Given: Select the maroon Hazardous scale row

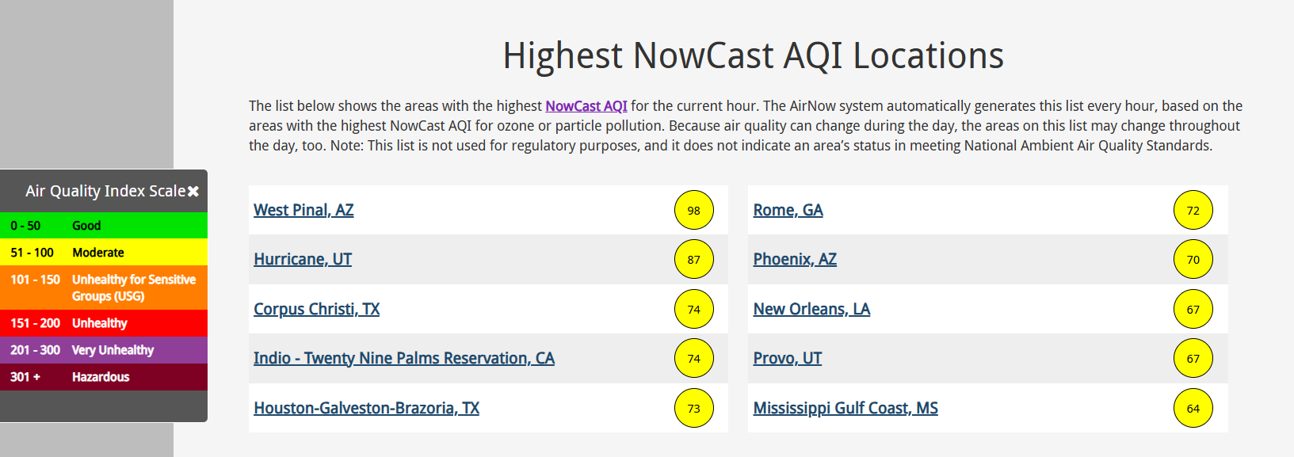Looking at the screenshot, I should pos(104,377).
